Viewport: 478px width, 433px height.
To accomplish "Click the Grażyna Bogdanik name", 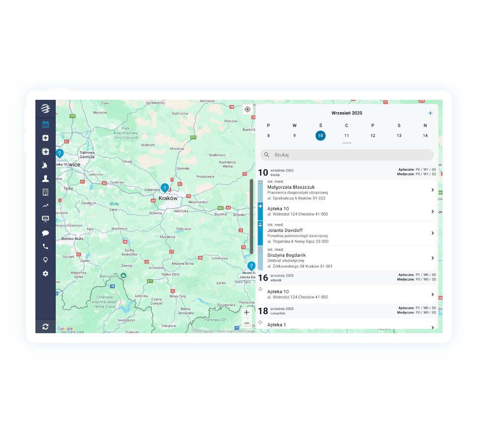I will 286,255.
